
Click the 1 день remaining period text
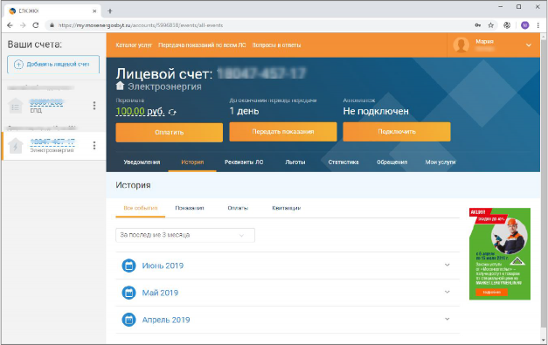244,111
